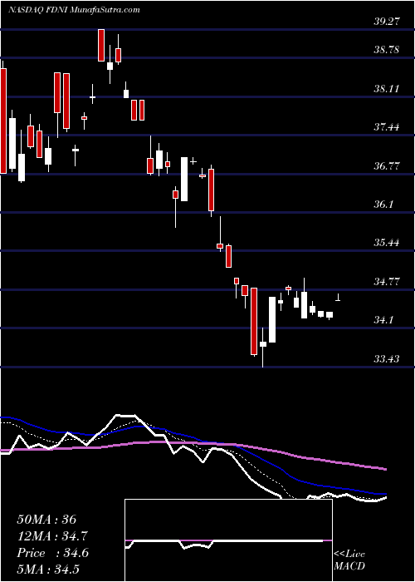Image resolution: width=415 pixels, height=582 pixels.
Task: Click inside the MACD indicator box
Action: tap(228, 540)
